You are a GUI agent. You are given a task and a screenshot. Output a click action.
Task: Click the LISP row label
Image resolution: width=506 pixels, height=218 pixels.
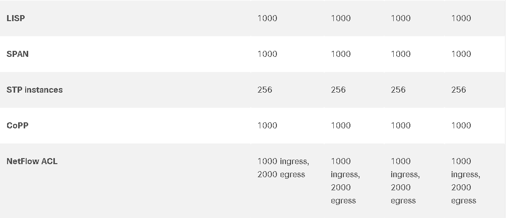click(x=16, y=19)
